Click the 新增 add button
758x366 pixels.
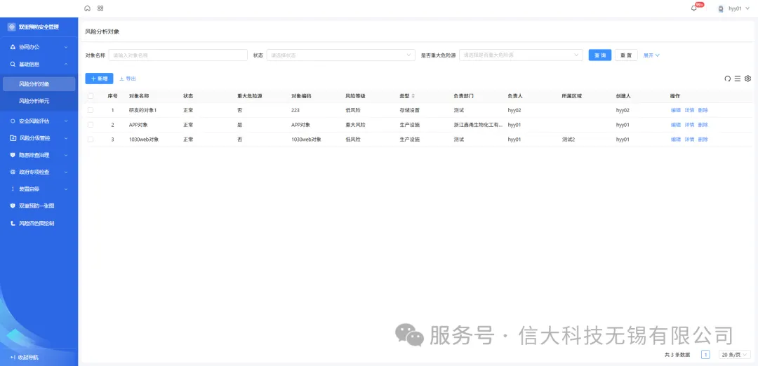(99, 79)
